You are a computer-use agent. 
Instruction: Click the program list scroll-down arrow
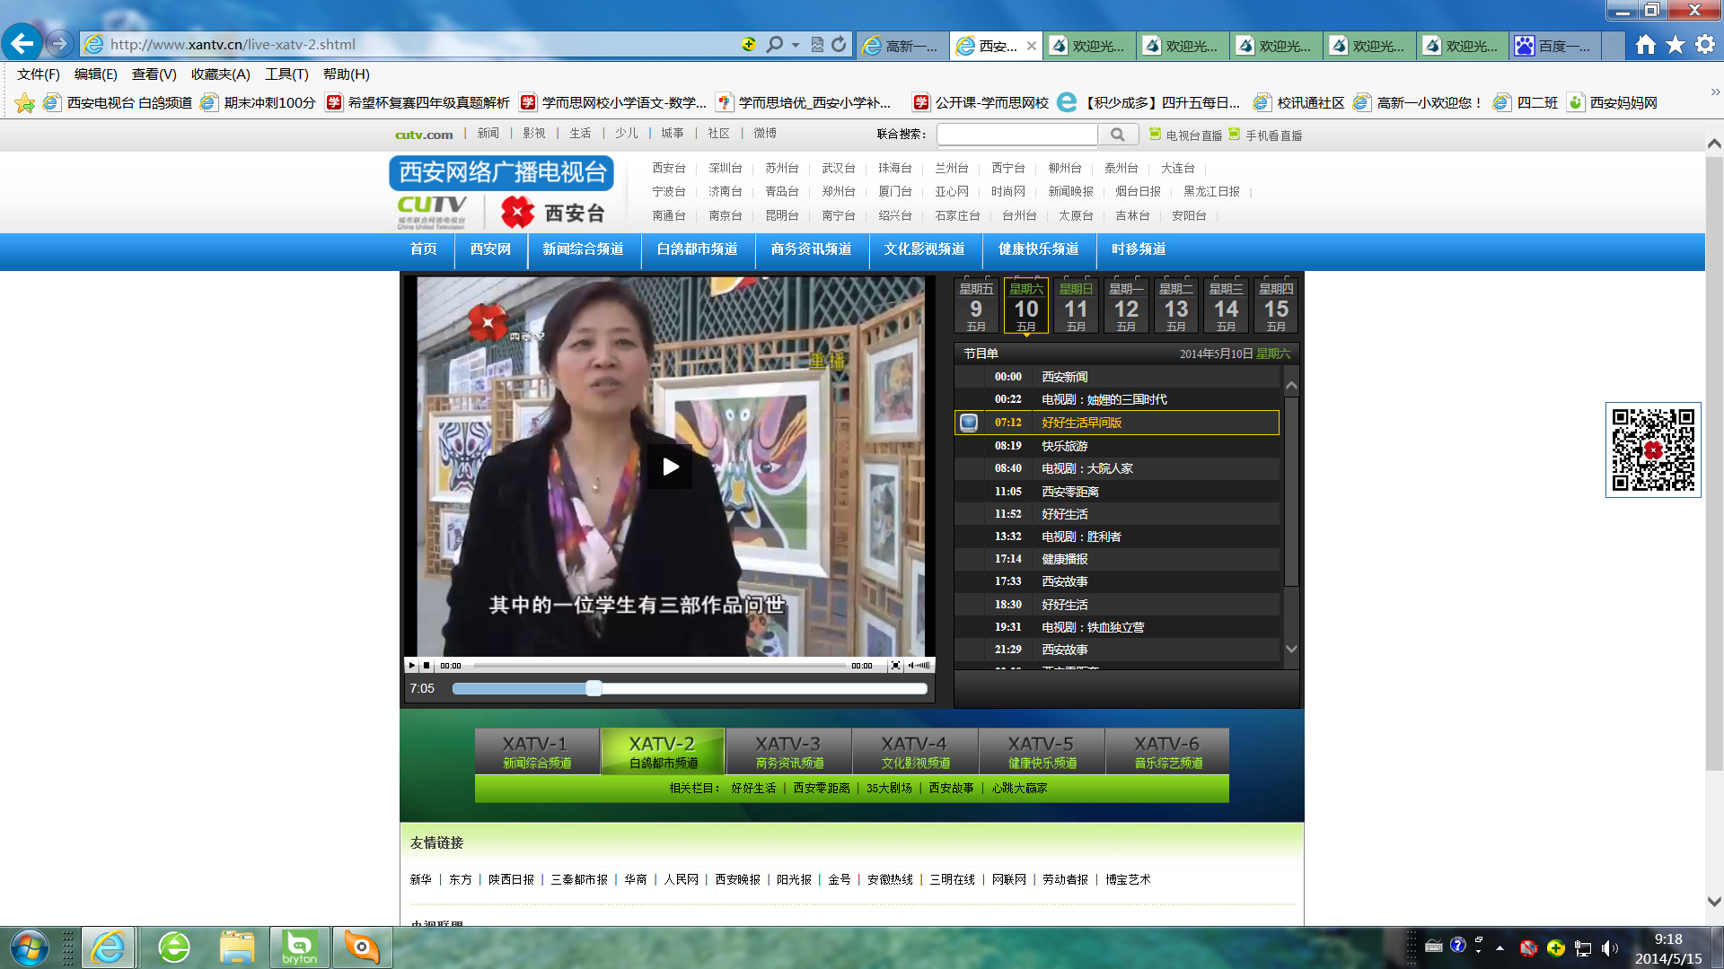[1291, 649]
